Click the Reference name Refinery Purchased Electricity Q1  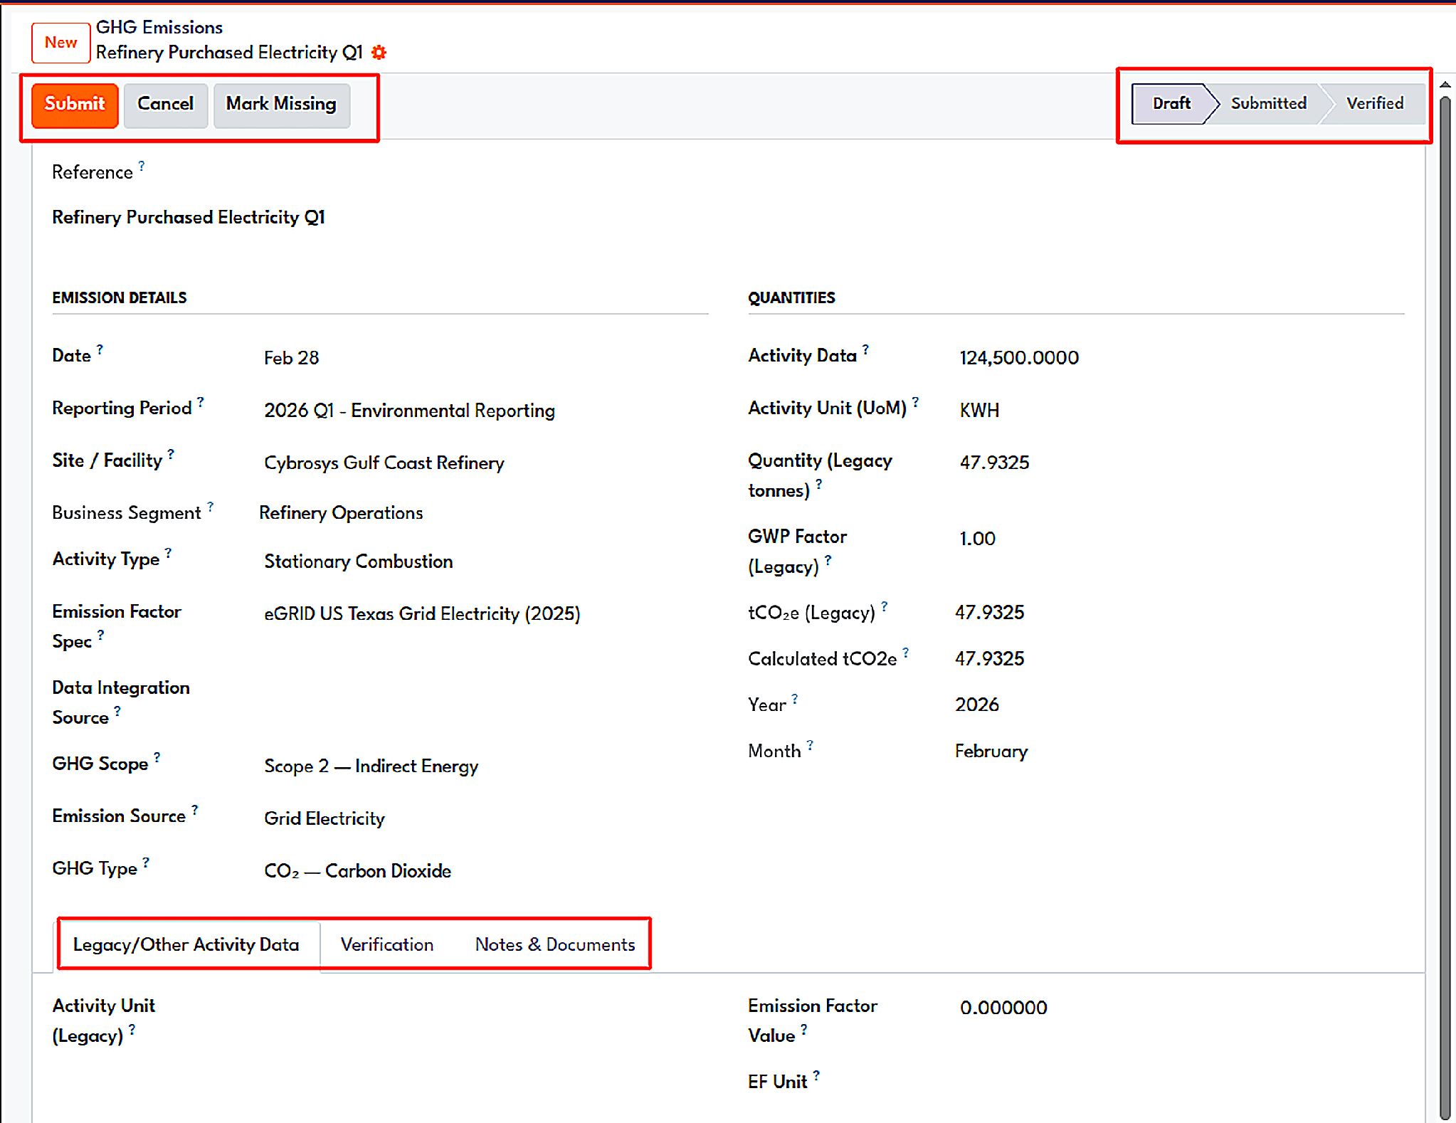pyautogui.click(x=189, y=218)
